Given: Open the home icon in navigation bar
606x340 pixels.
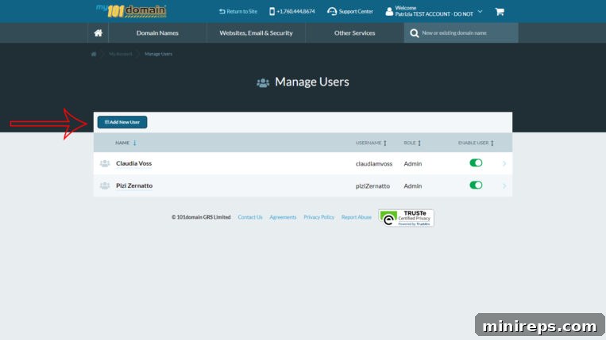Looking at the screenshot, I should (98, 32).
